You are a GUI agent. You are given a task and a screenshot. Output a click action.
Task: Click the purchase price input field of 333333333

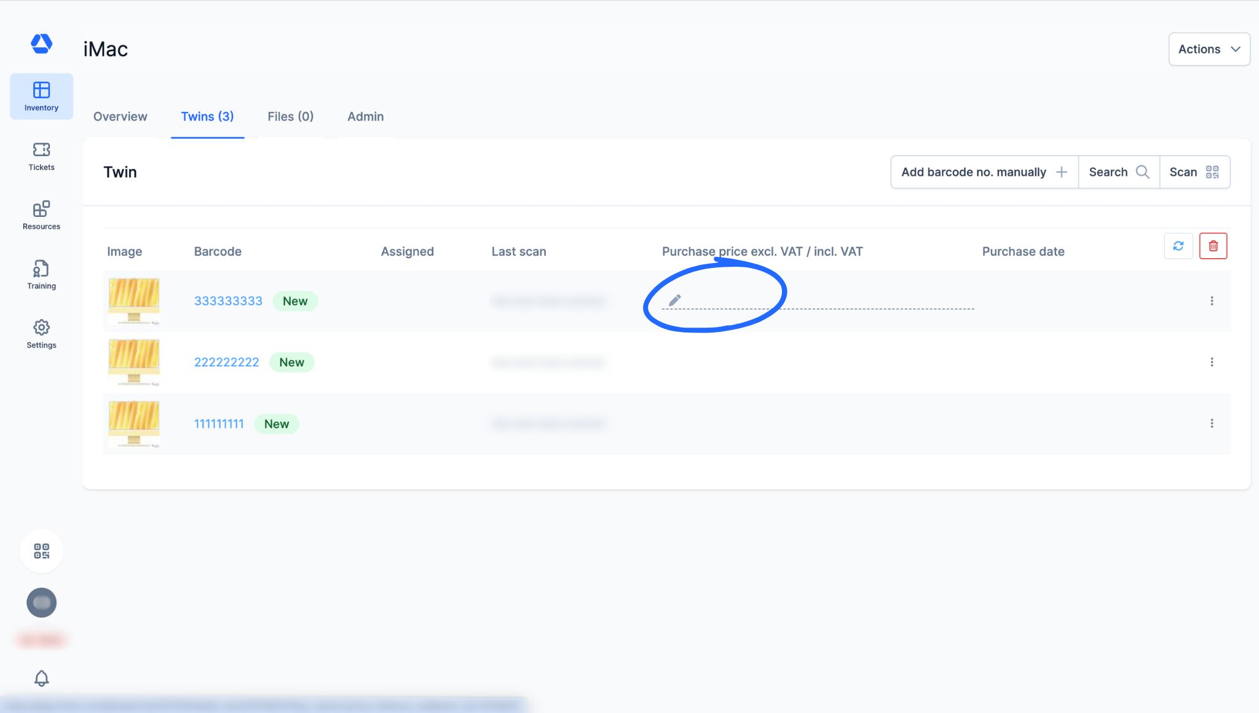(x=818, y=301)
